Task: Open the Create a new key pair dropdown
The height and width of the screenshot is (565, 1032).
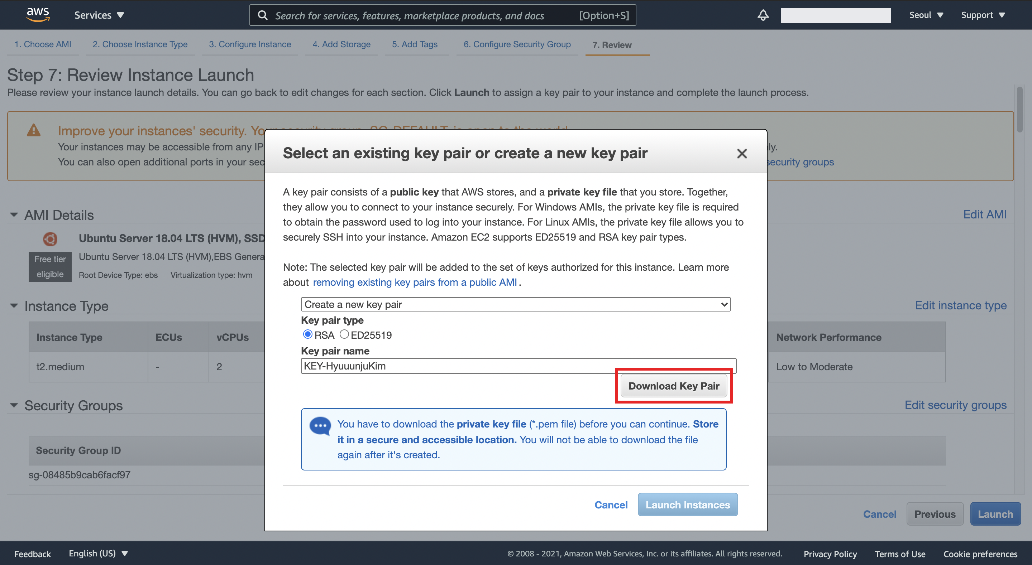Action: 516,304
